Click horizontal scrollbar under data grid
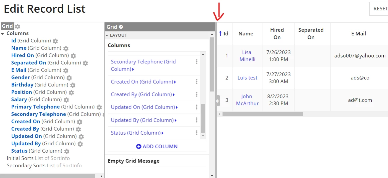Viewport: 388px width, 178px height. coord(263,114)
